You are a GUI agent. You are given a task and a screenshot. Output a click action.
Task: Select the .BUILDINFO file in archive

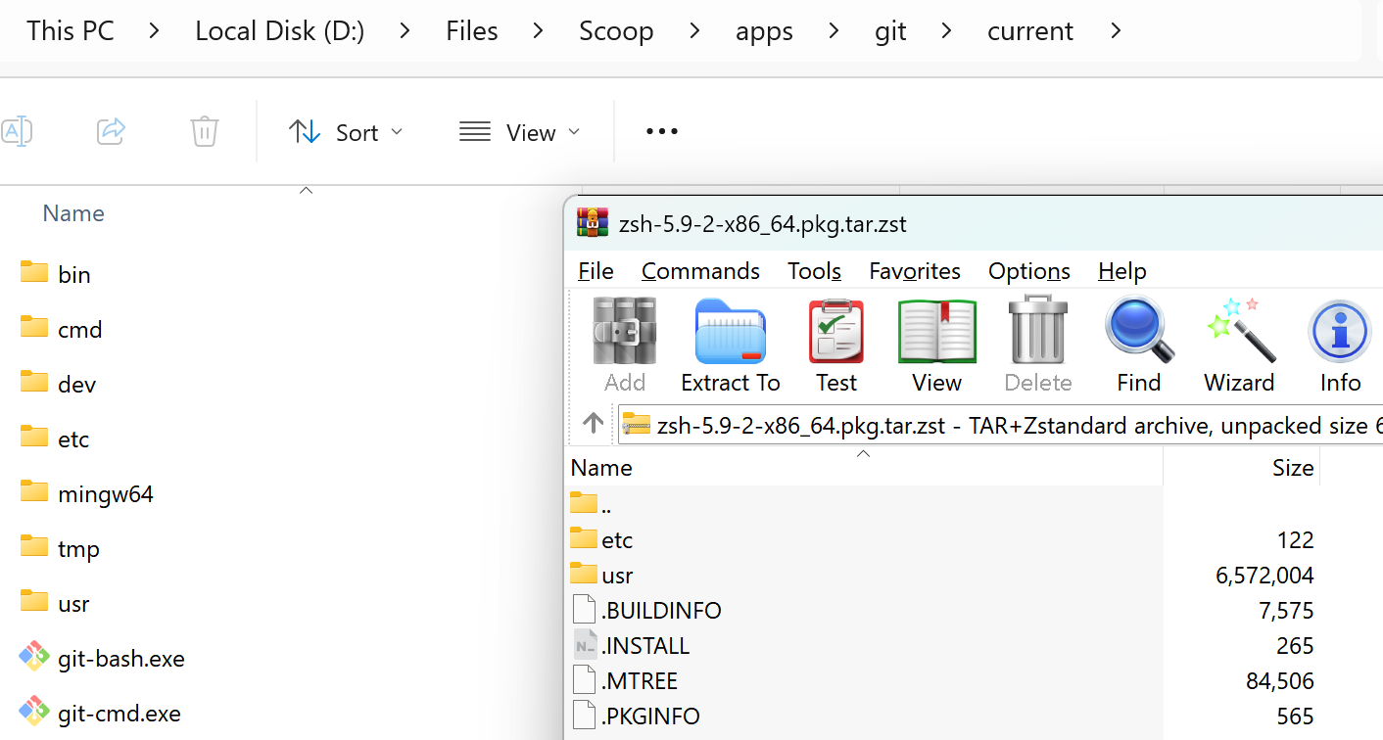(x=646, y=610)
